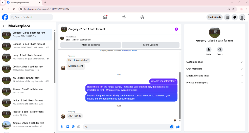Screen dimensions: 249x133
Task: Attach a file with the photo icon
Action: 67,127
